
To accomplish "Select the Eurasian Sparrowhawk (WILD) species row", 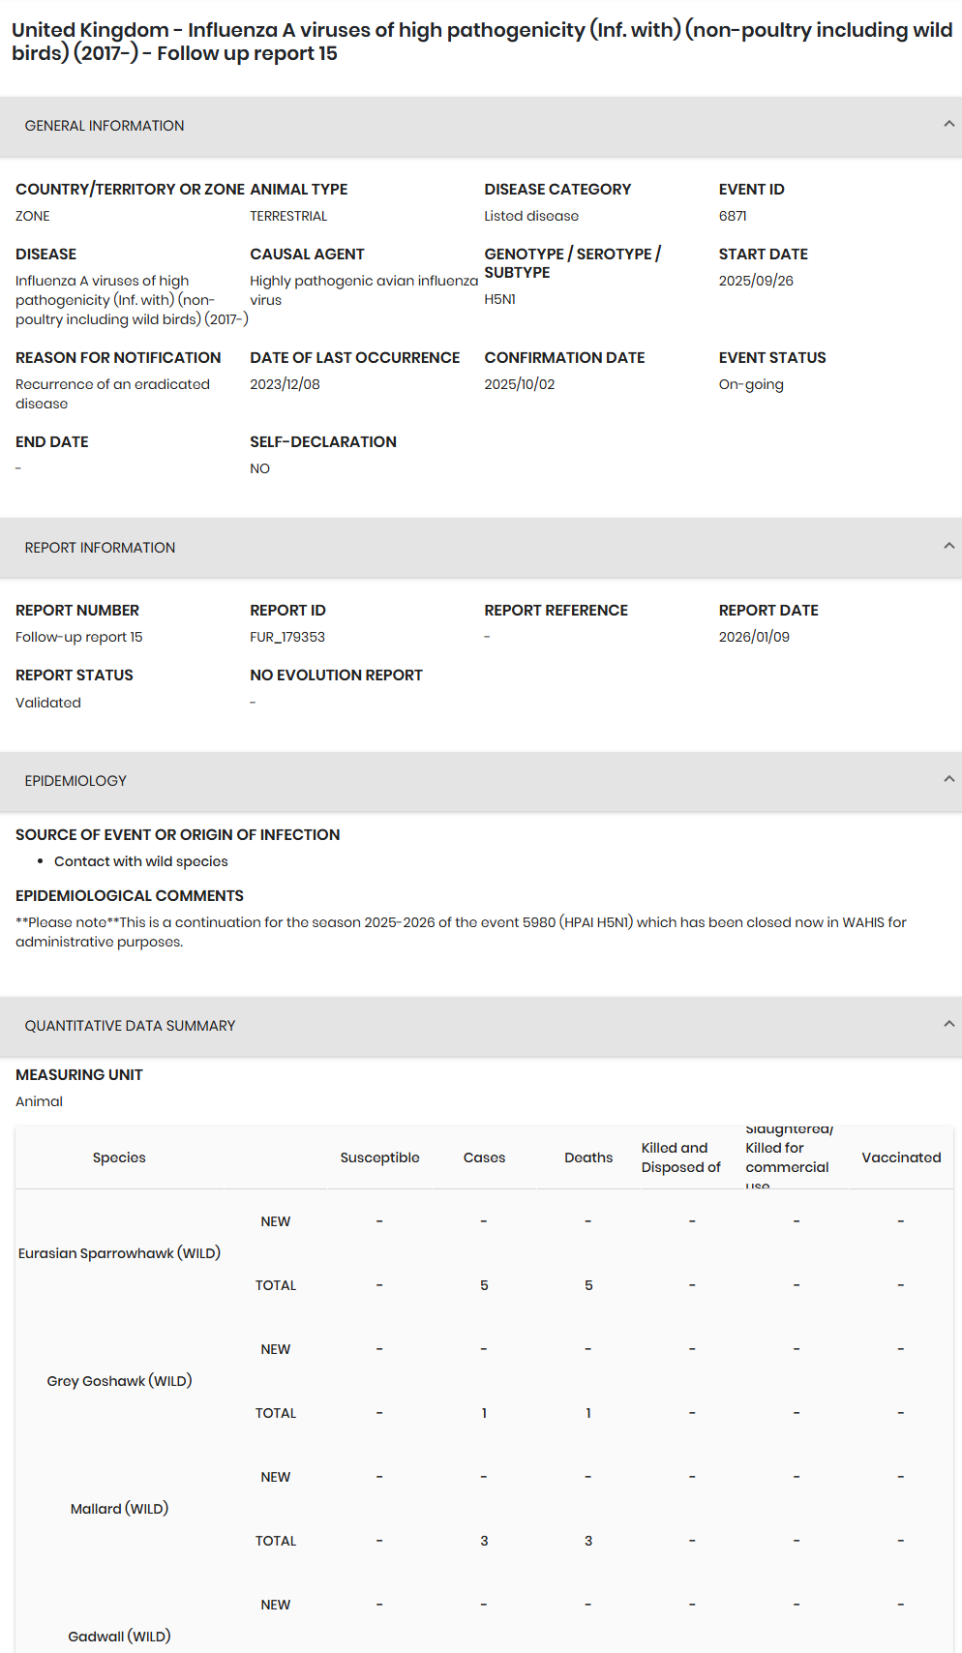I will [119, 1253].
